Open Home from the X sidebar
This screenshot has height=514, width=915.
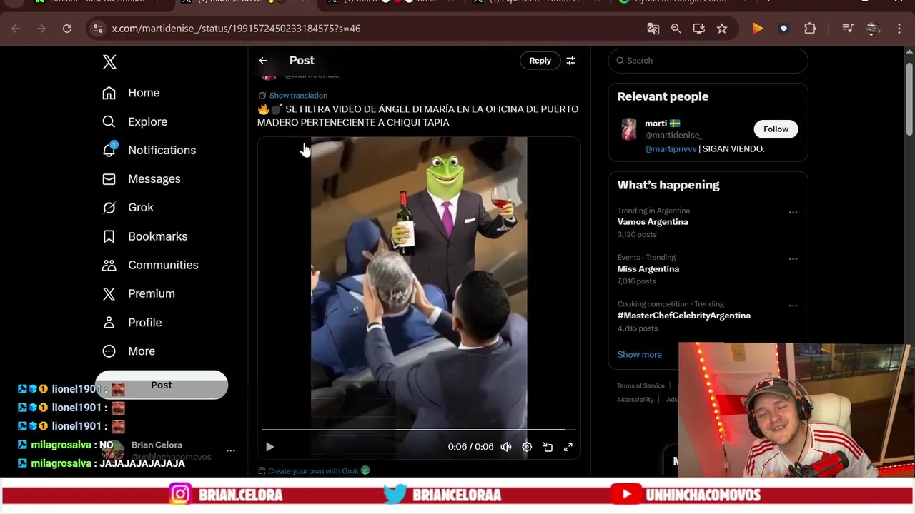pos(131,93)
